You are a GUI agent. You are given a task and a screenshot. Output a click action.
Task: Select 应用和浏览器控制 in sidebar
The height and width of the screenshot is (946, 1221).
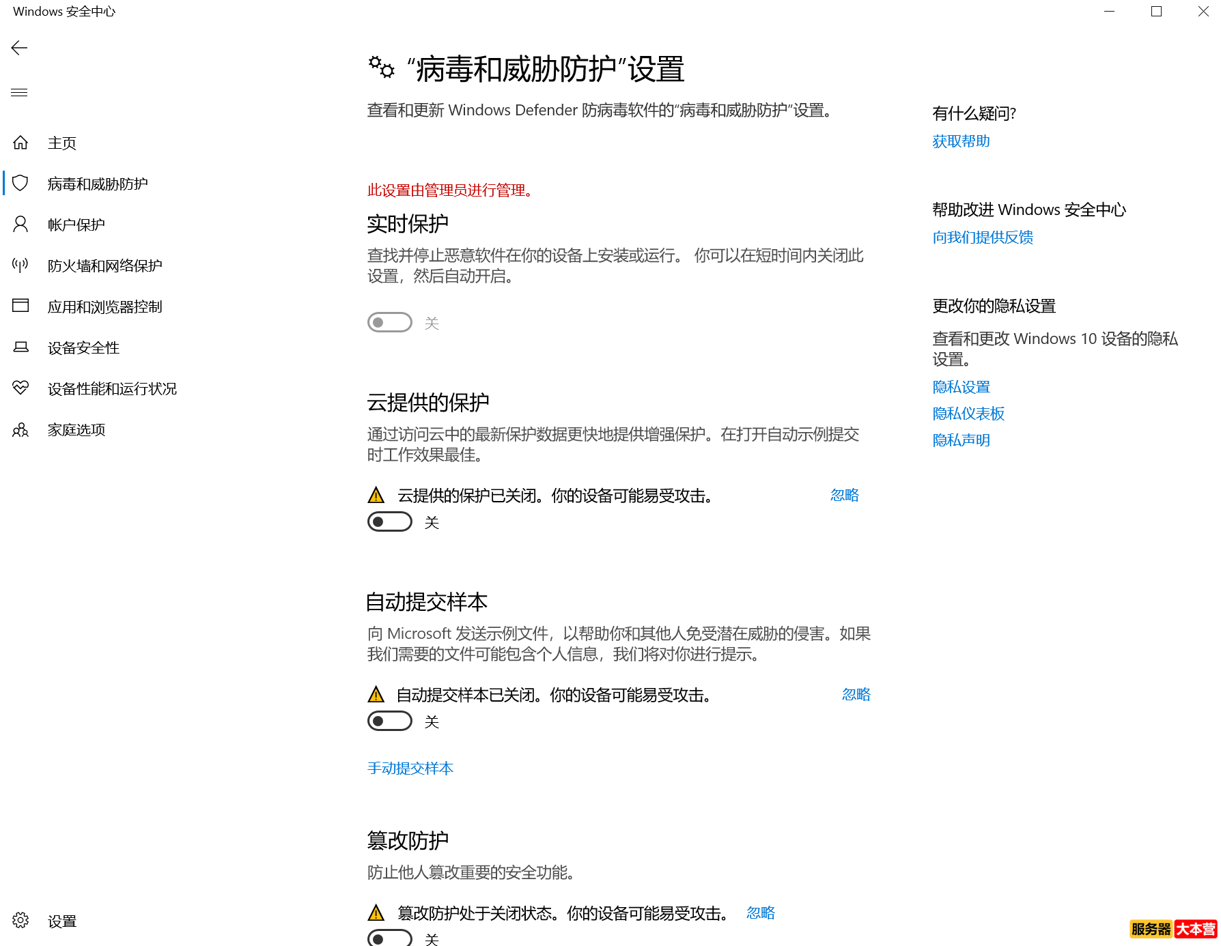[x=105, y=306]
